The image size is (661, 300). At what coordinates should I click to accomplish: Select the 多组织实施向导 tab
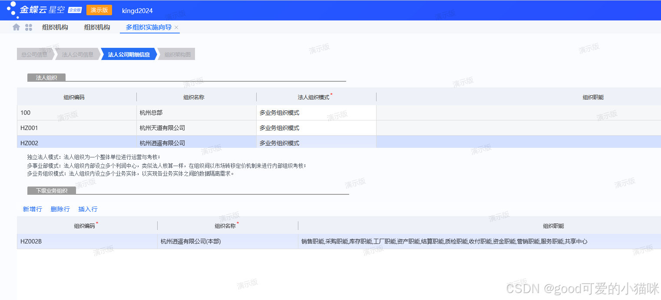[149, 27]
